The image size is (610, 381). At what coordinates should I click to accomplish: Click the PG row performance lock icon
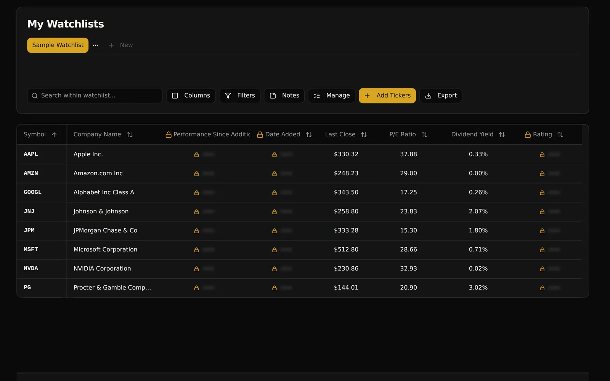(197, 288)
